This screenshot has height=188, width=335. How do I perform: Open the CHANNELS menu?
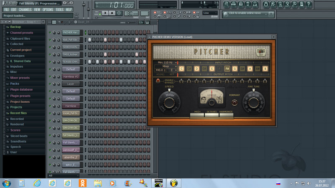click(x=25, y=10)
